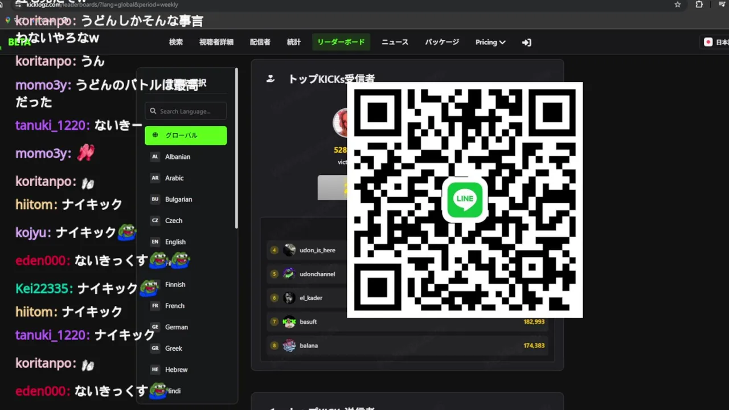Click the large QR code image
This screenshot has height=410, width=729.
[465, 200]
